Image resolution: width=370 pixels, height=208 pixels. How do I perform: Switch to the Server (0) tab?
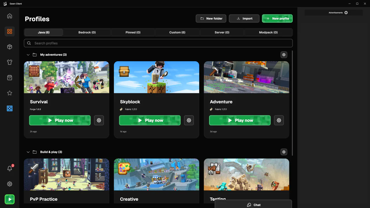click(222, 32)
